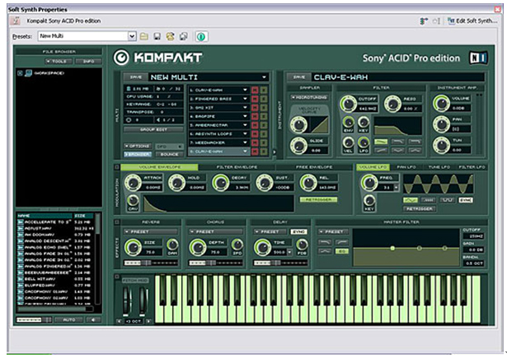Click the save preset disk icon
Viewport: 507px width, 358px height.
pos(157,37)
